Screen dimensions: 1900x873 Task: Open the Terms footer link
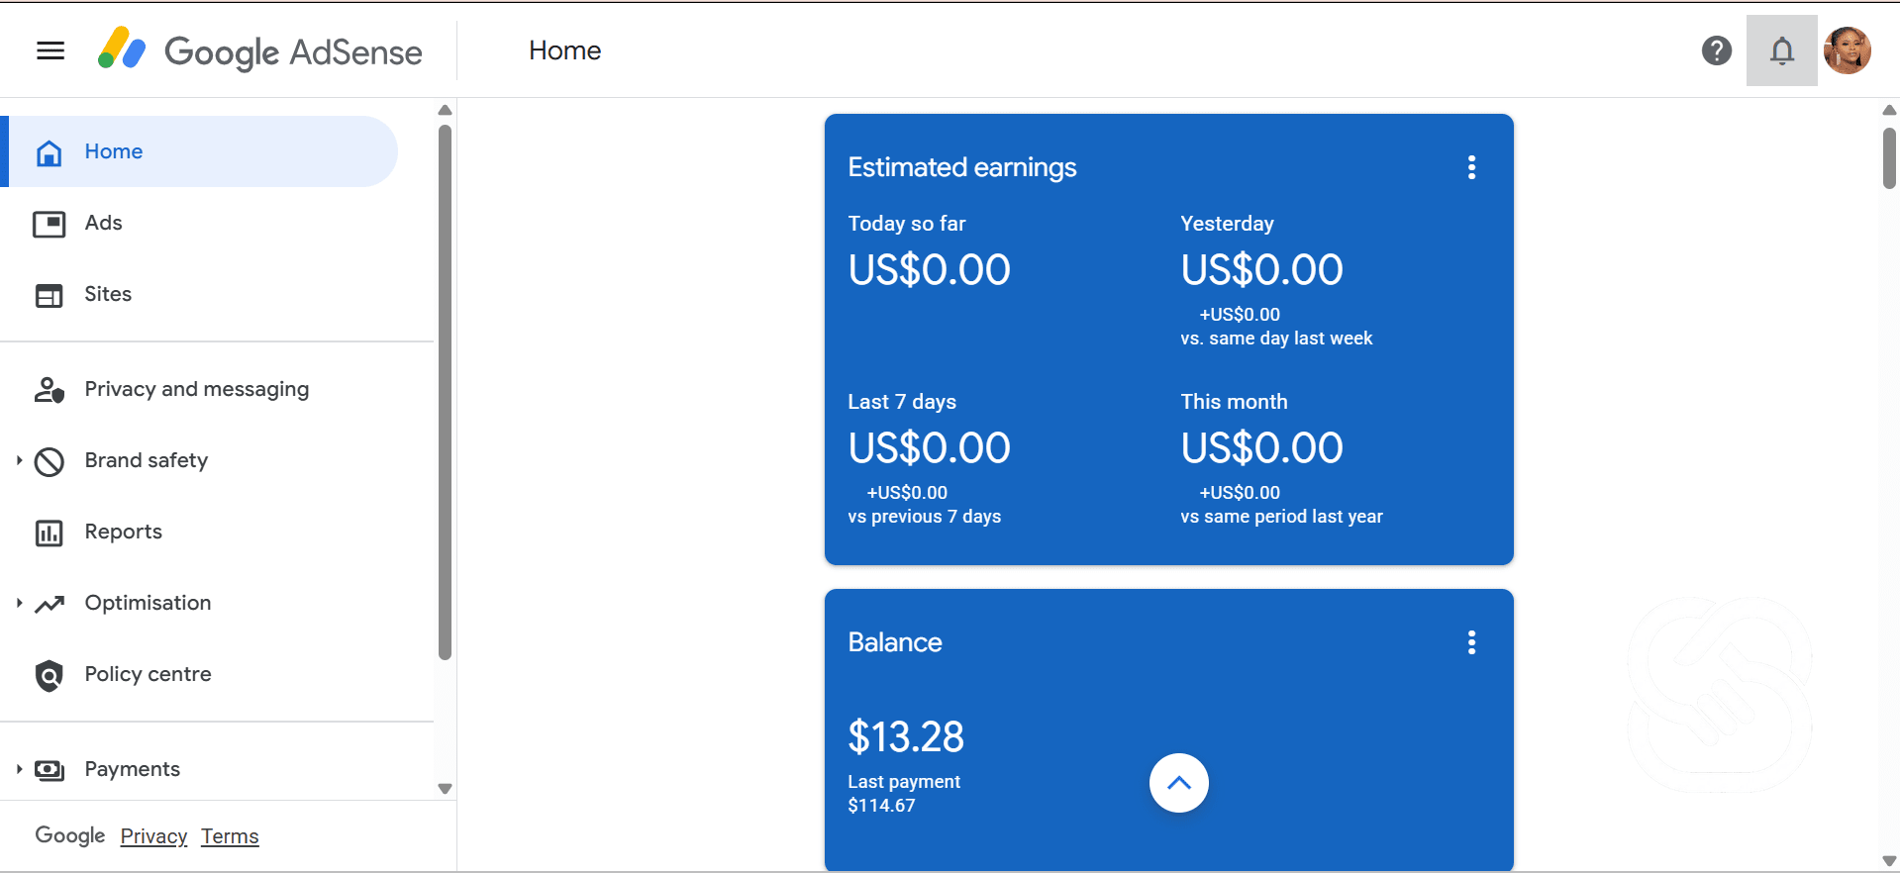click(230, 836)
